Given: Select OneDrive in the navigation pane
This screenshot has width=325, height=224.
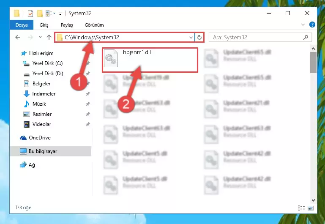Looking at the screenshot, I should point(35,138).
